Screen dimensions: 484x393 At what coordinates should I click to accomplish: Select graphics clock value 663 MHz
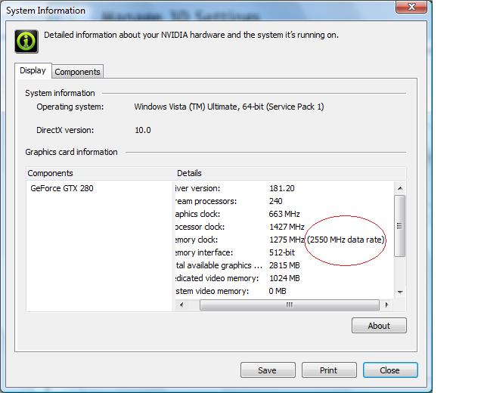(284, 214)
